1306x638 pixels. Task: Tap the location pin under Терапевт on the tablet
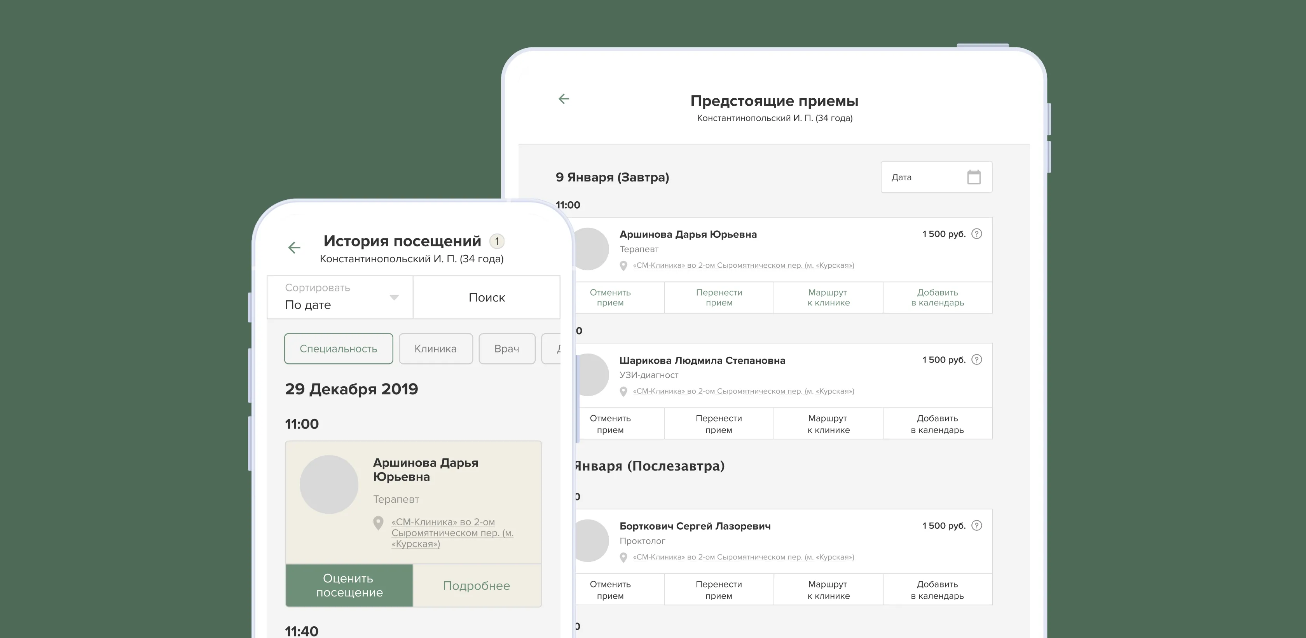tap(623, 265)
